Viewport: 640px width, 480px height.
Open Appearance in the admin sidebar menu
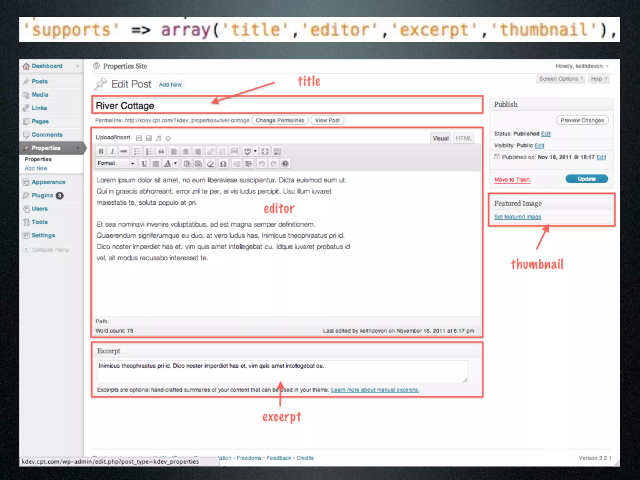[48, 182]
